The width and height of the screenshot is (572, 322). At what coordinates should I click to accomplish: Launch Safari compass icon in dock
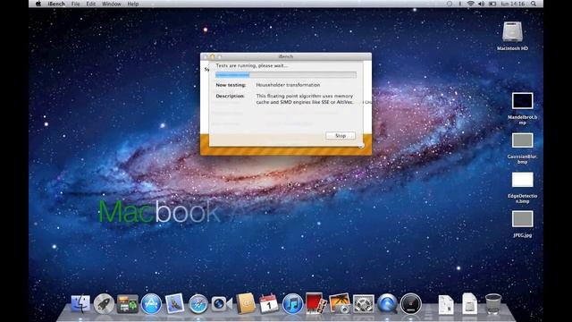point(198,304)
